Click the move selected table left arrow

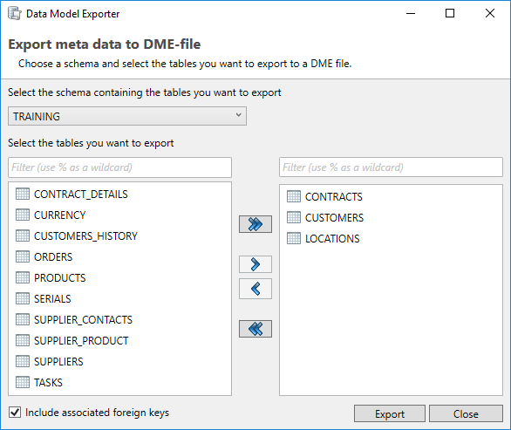click(x=255, y=289)
